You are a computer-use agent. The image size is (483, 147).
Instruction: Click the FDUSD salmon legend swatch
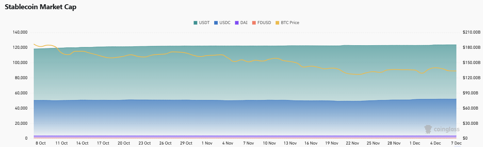coord(254,23)
